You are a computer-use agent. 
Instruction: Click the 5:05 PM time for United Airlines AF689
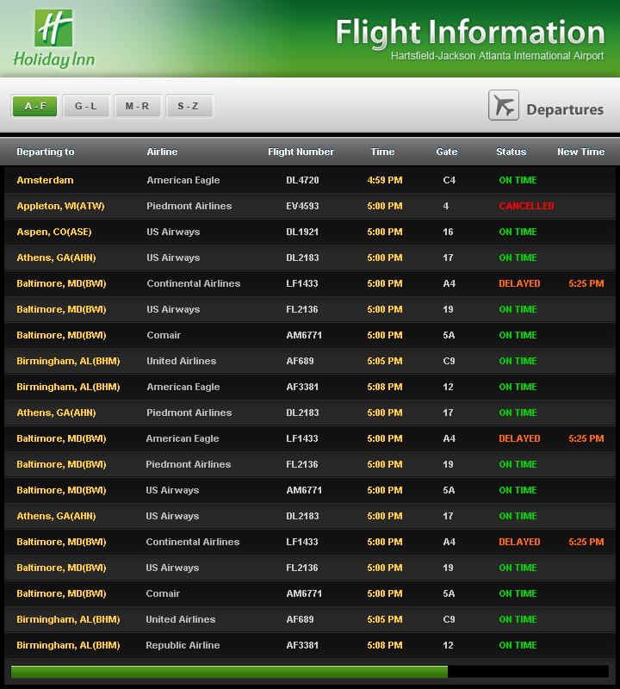[385, 361]
